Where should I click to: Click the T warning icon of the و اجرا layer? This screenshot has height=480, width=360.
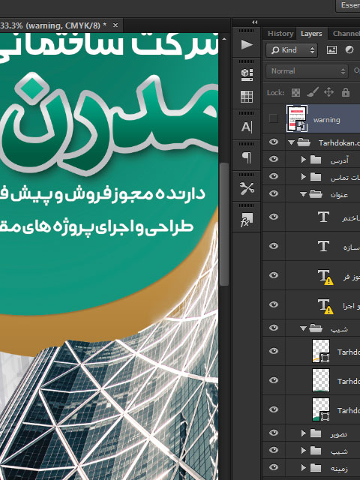click(325, 306)
